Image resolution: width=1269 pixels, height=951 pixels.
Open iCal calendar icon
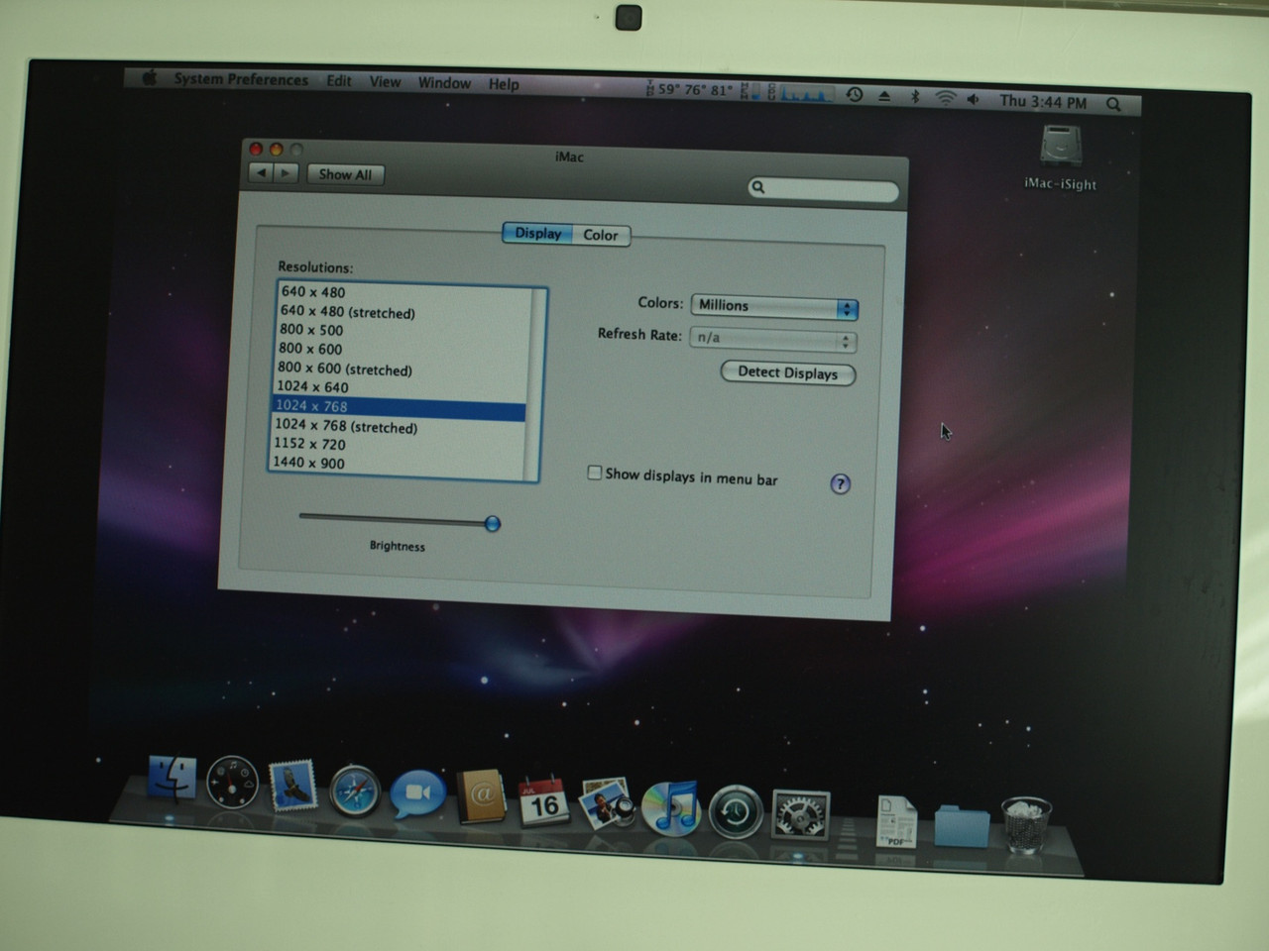(544, 800)
